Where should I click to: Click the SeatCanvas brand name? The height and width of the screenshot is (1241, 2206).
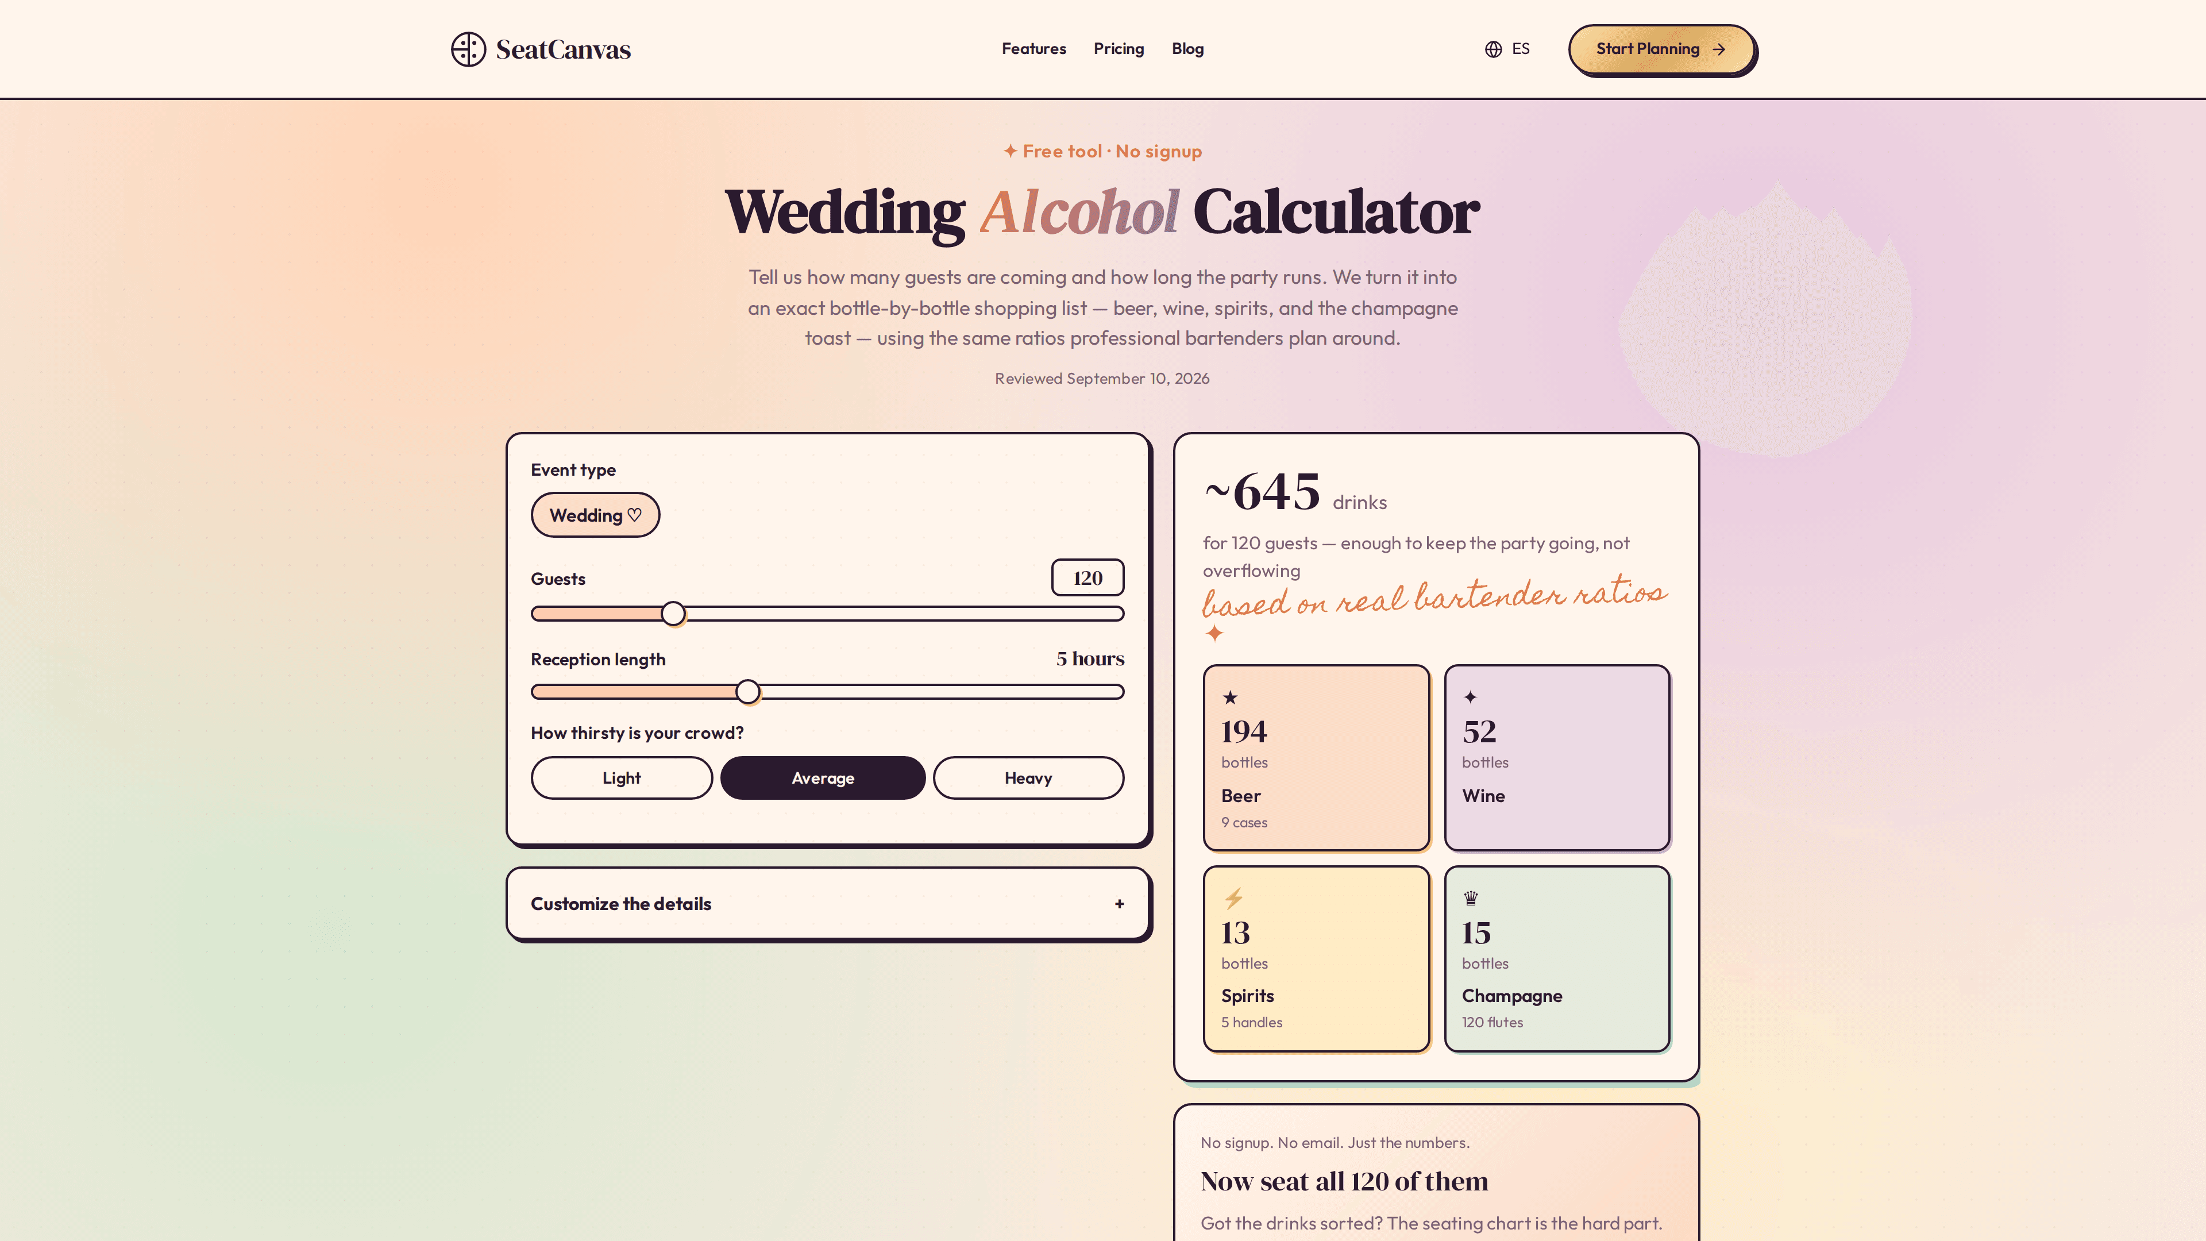564,49
